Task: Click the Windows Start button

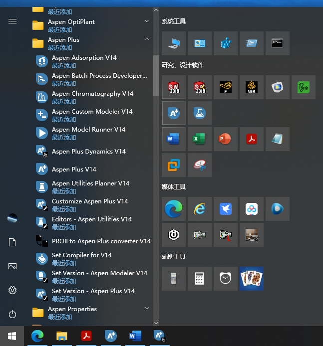Action: pyautogui.click(x=12, y=336)
